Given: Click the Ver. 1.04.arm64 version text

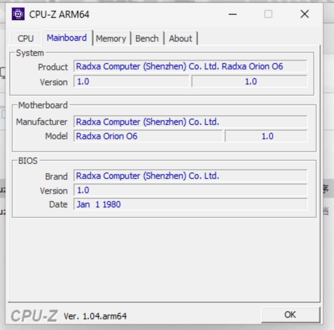Looking at the screenshot, I should 95,316.
